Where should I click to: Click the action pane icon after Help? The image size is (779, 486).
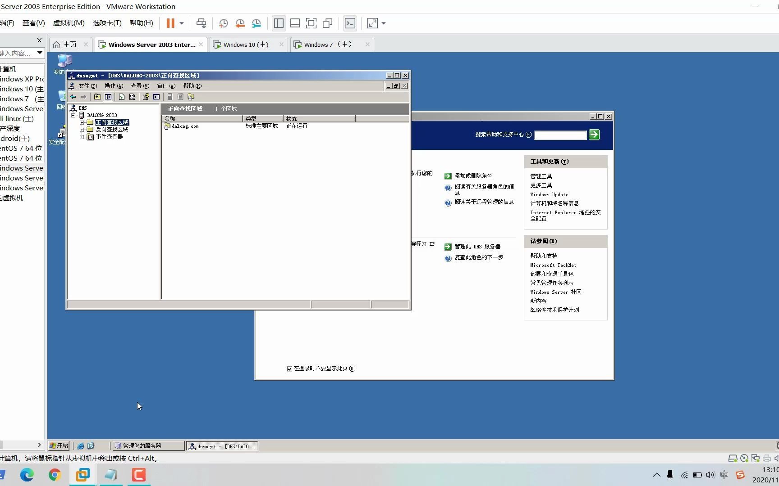(x=156, y=97)
